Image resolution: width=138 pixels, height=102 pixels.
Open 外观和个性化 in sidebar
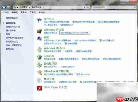pos(12,42)
